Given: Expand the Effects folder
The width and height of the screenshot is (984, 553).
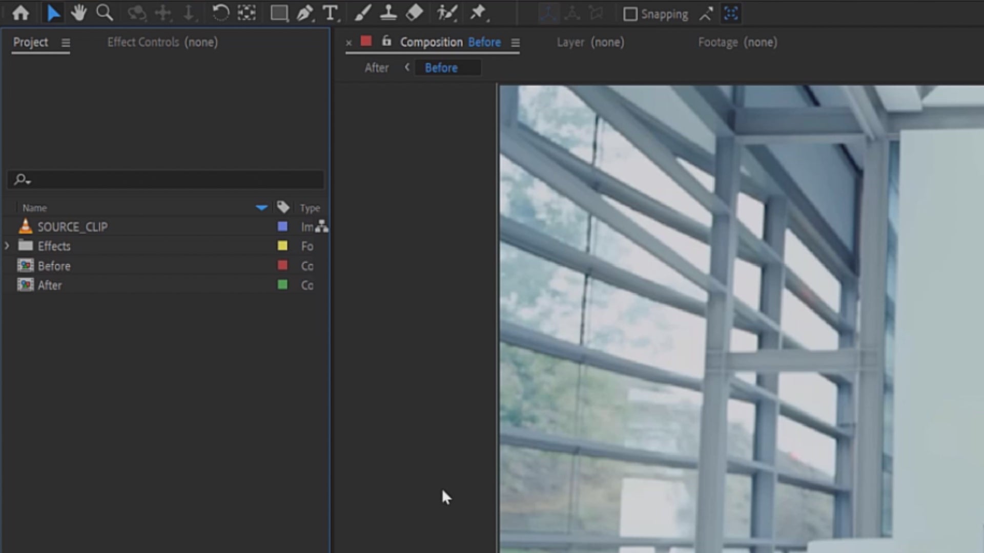Looking at the screenshot, I should (x=7, y=246).
